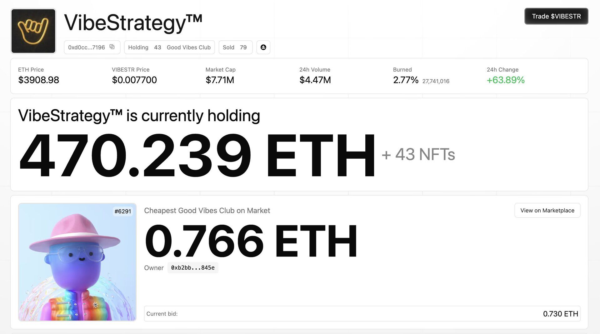
Task: Click the VibeStrategy shaka hand logo
Action: click(x=33, y=31)
